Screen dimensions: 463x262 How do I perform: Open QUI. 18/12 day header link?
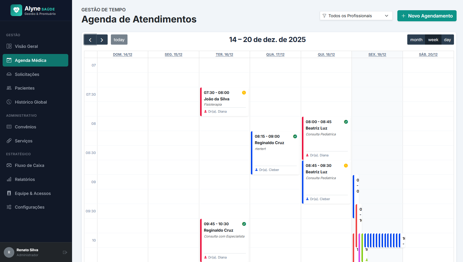point(326,55)
